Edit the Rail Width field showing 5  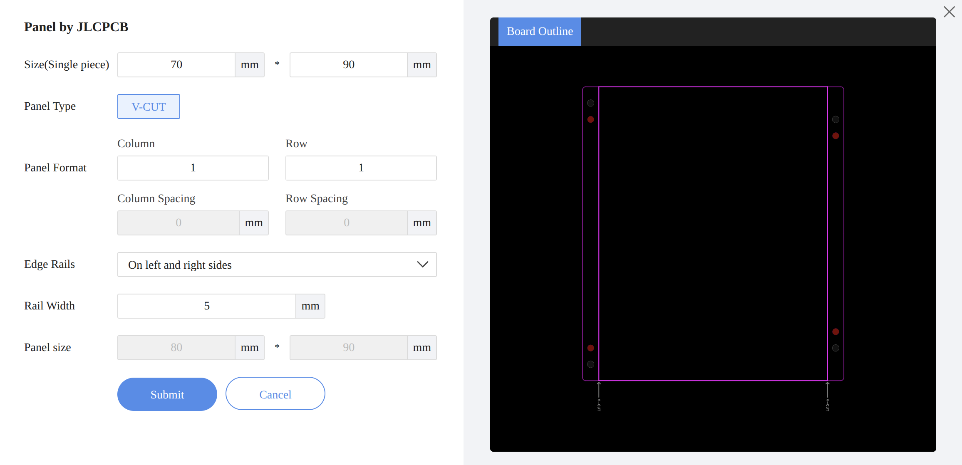[207, 306]
